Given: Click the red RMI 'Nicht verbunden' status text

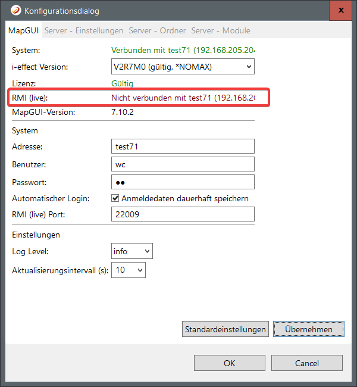Looking at the screenshot, I should point(183,98).
